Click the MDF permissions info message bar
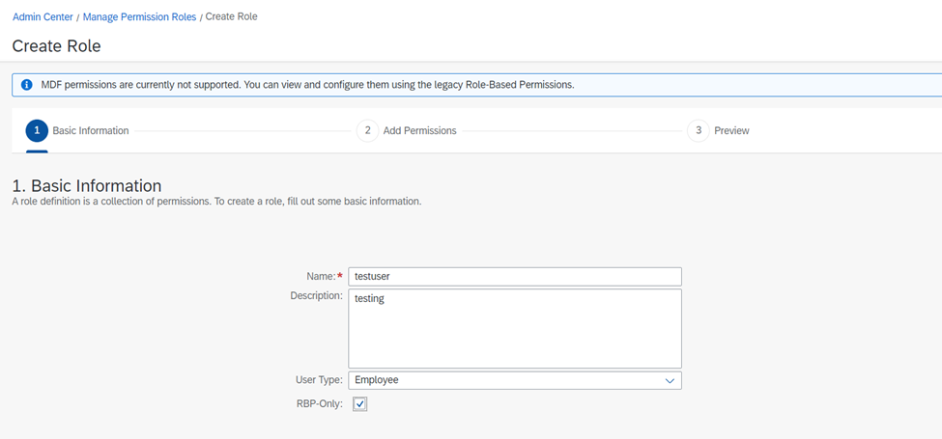This screenshot has height=439, width=942. point(476,85)
